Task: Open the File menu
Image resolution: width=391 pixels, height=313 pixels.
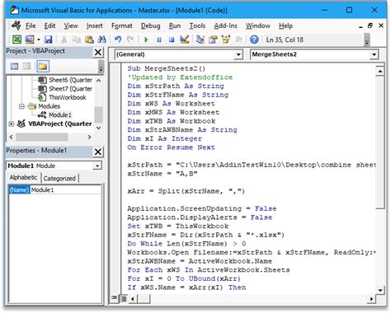Action: click(x=31, y=26)
